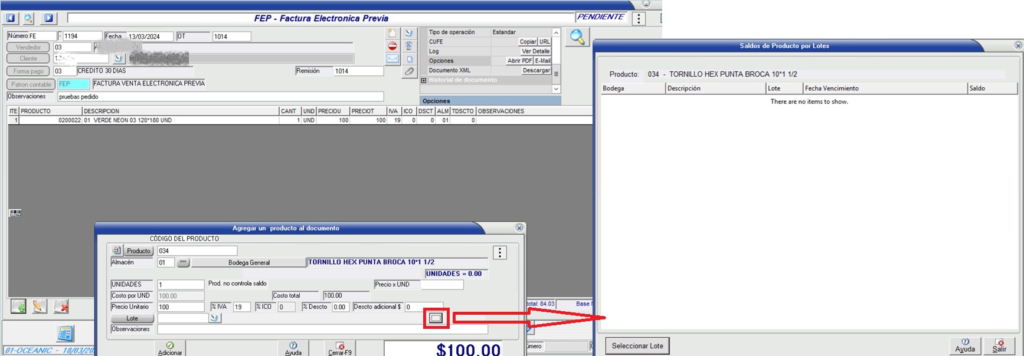Click the red cancel document icon
1024x356 pixels.
392,46
